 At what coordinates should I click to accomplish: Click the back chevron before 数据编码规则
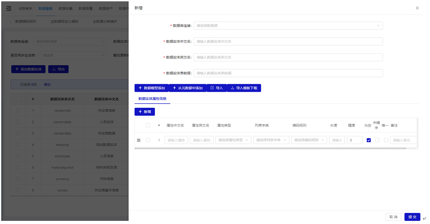coord(11,21)
